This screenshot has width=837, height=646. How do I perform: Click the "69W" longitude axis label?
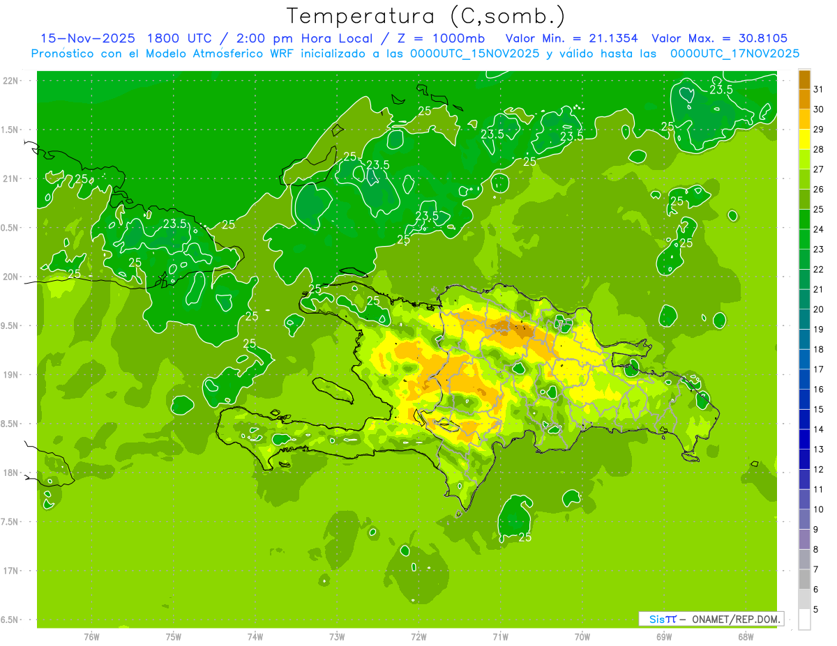tap(664, 637)
